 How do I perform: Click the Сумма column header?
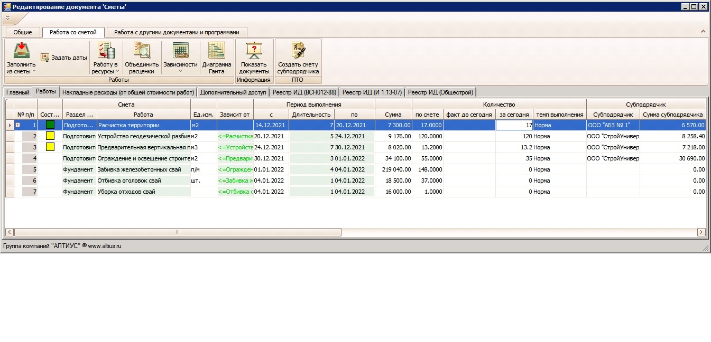[x=393, y=115]
